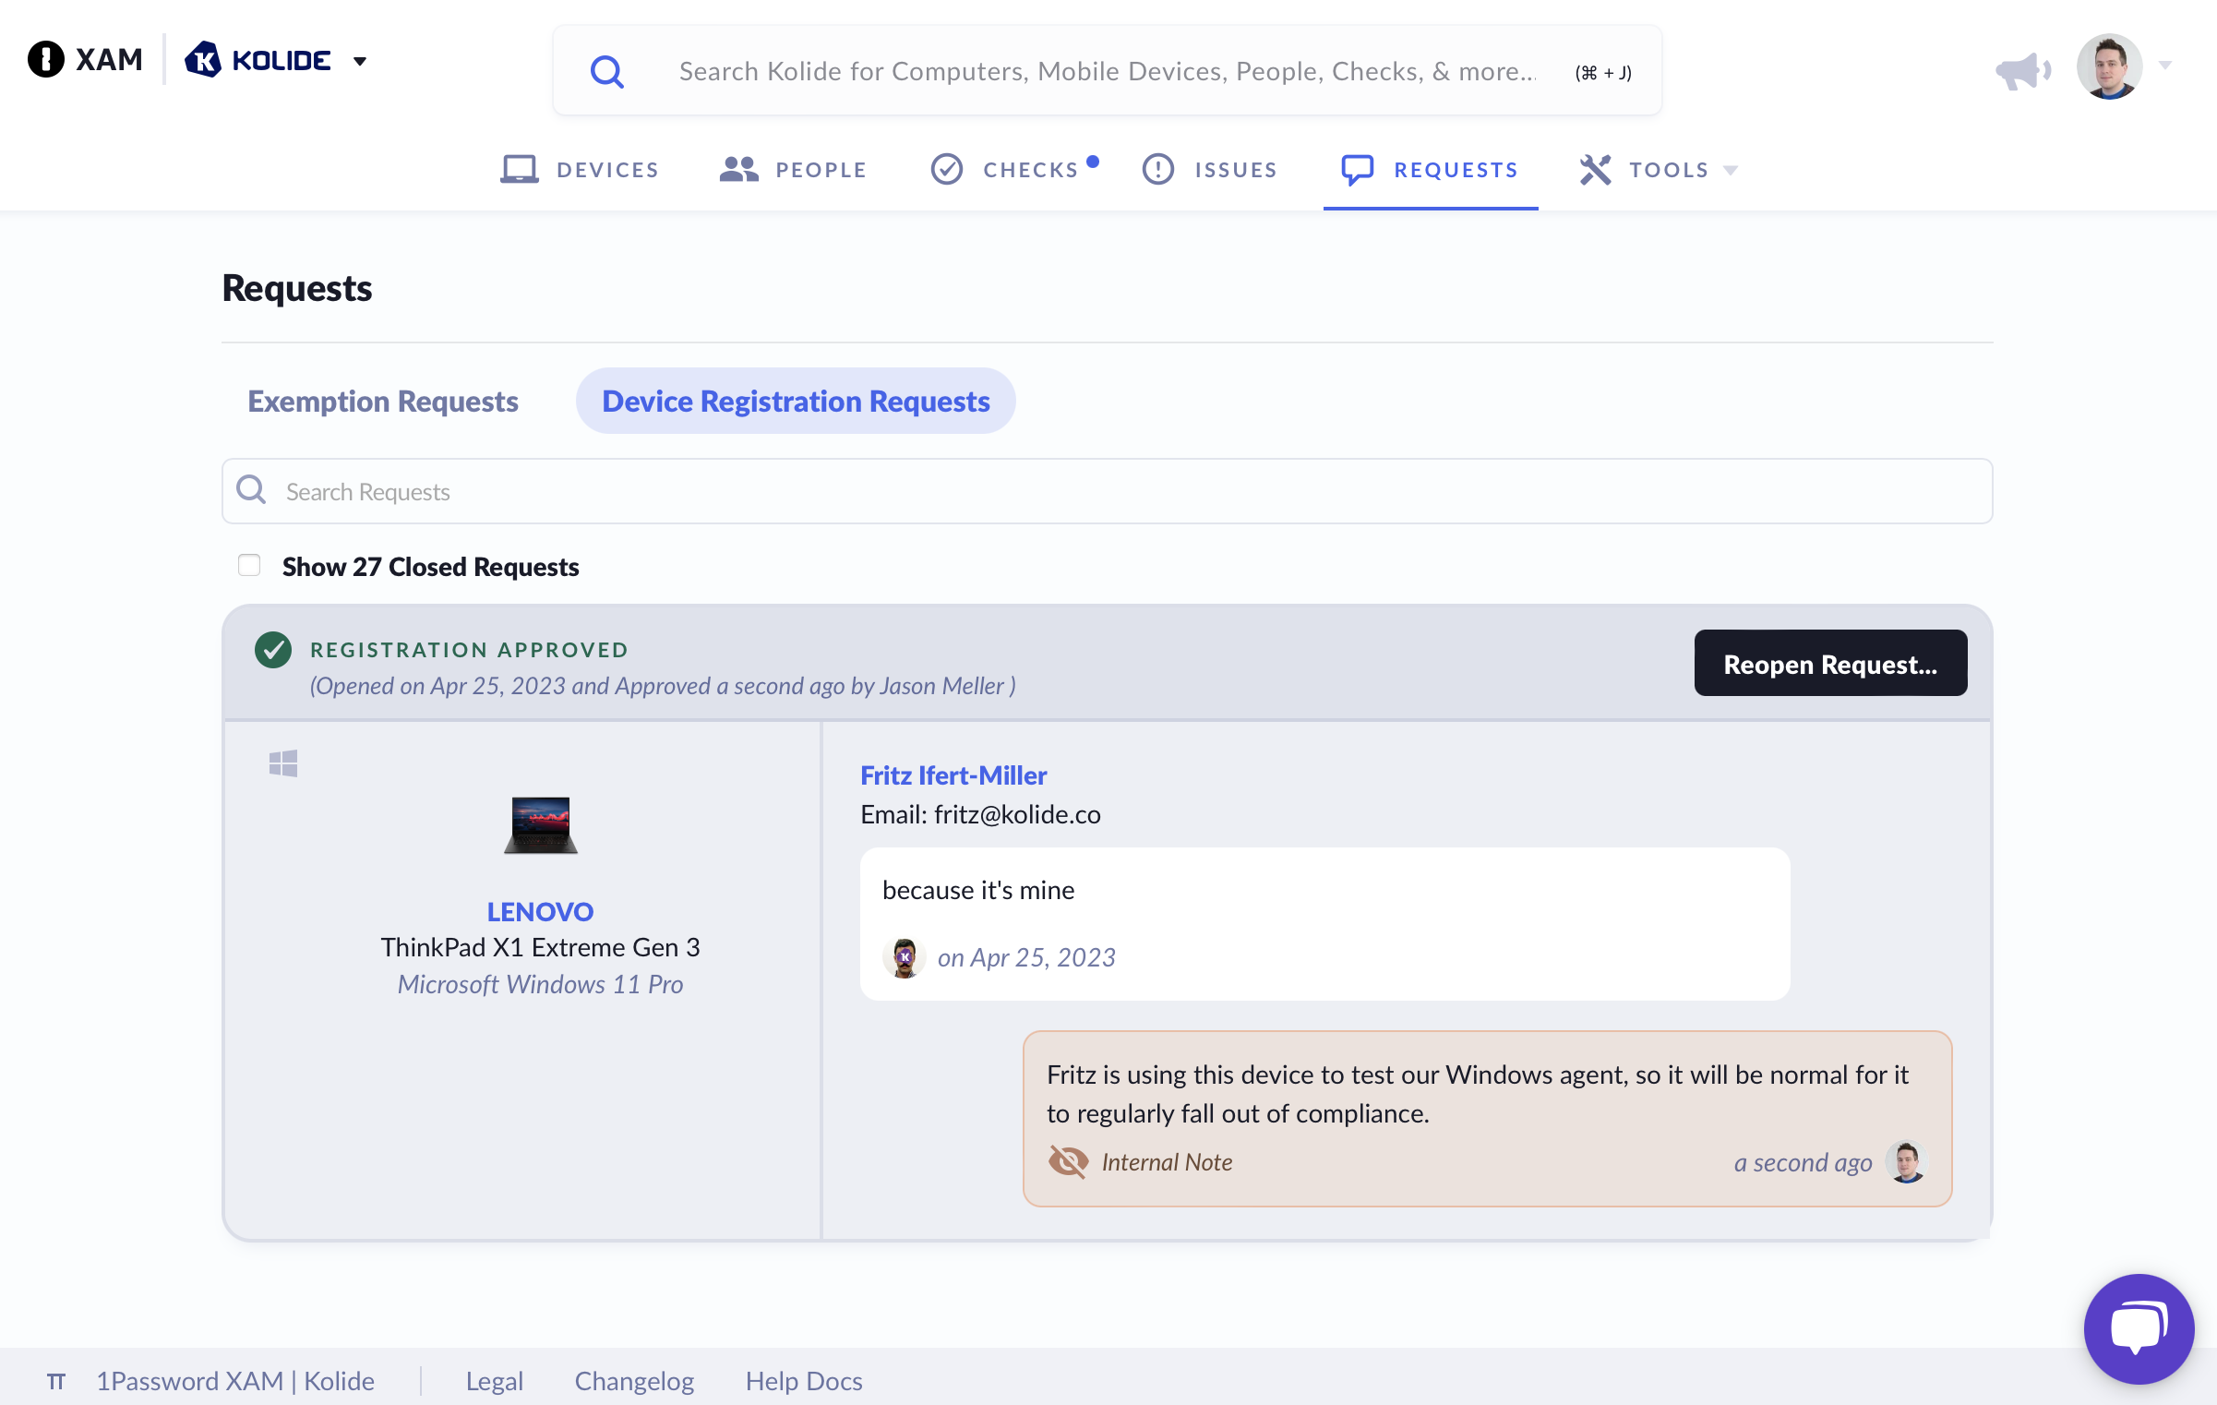2217x1405 pixels.
Task: Open the chat support bubble
Action: coord(2138,1327)
